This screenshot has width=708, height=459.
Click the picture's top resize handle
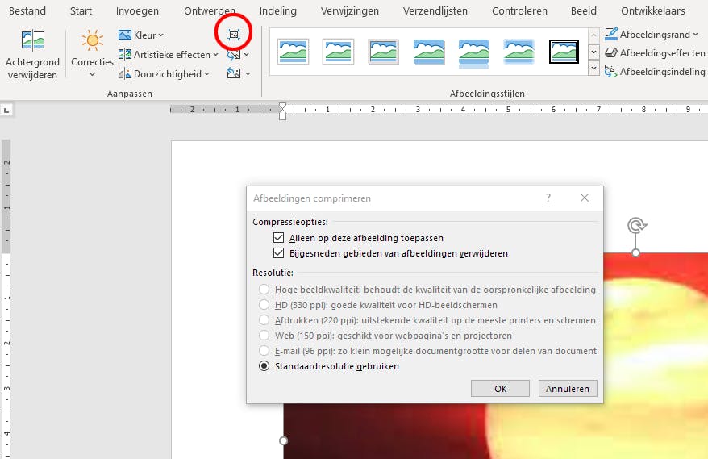(635, 252)
